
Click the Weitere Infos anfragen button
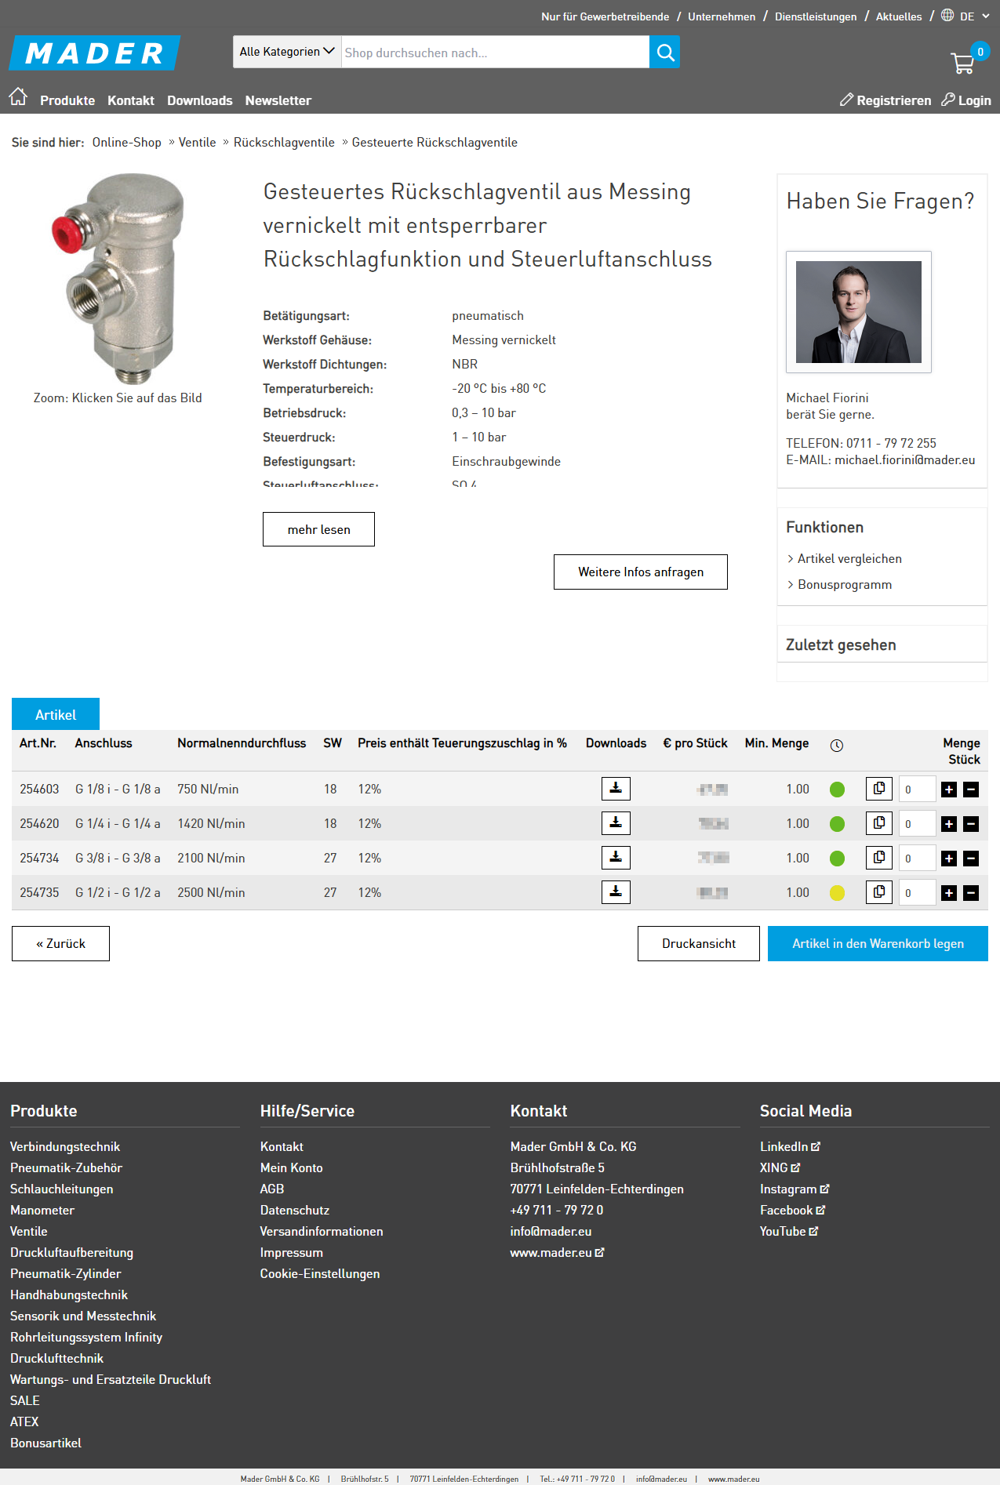pyautogui.click(x=640, y=572)
